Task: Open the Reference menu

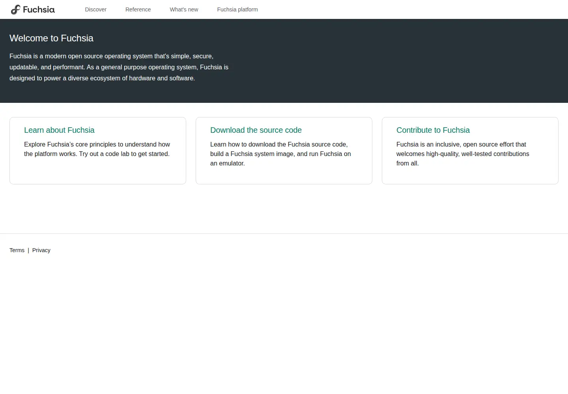Action: pos(138,9)
